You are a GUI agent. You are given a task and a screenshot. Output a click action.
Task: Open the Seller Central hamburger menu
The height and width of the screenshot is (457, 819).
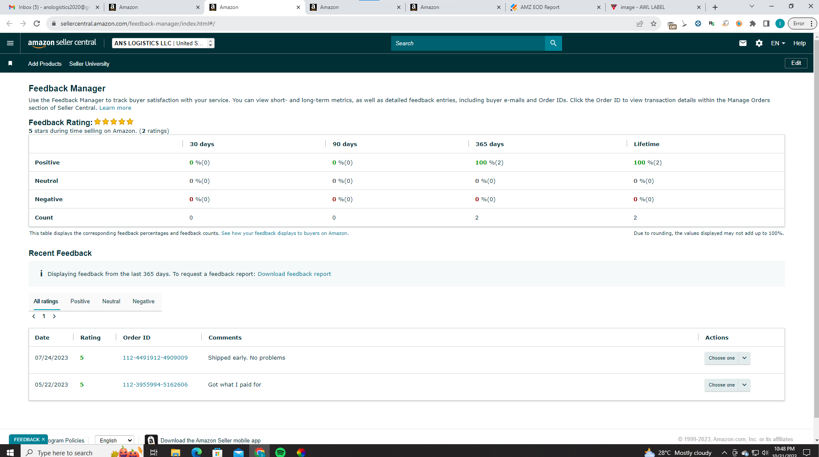(x=10, y=43)
